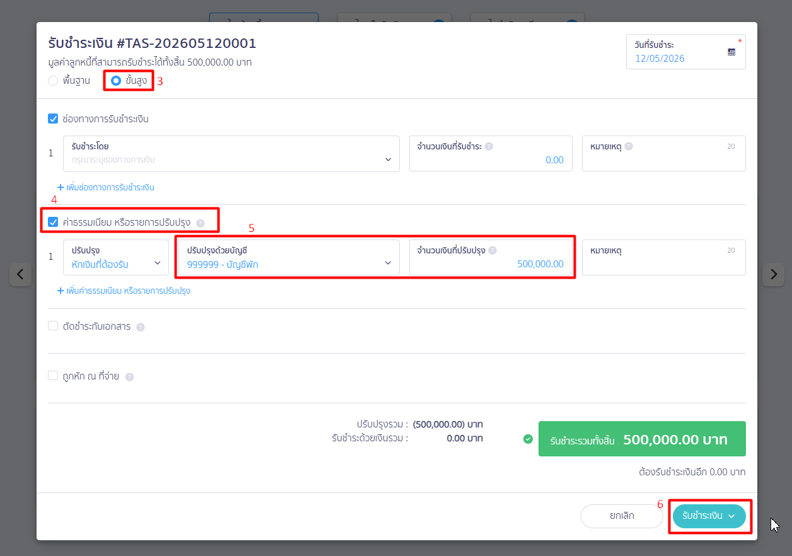Click the รับชำระเงิน submit button
This screenshot has height=556, width=792.
[709, 516]
